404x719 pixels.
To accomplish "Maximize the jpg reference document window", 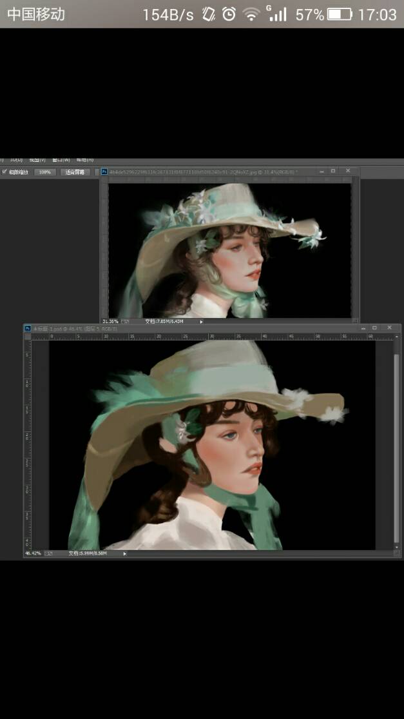I will pyautogui.click(x=333, y=171).
